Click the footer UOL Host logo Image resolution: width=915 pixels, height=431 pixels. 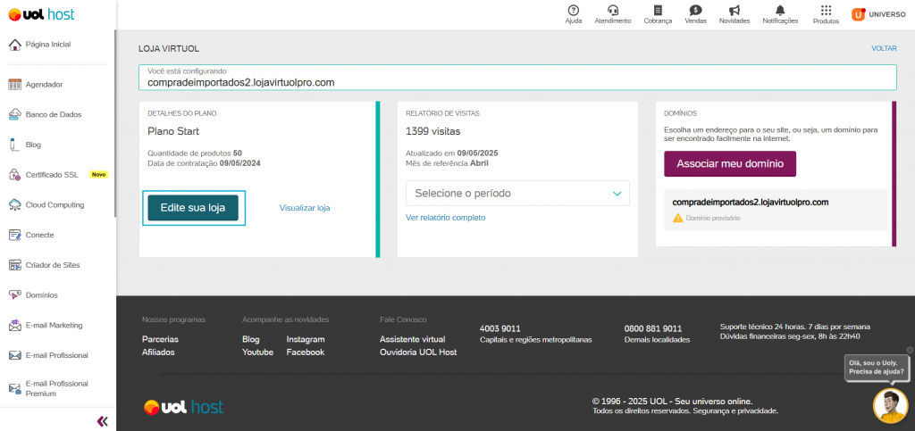[x=184, y=407]
